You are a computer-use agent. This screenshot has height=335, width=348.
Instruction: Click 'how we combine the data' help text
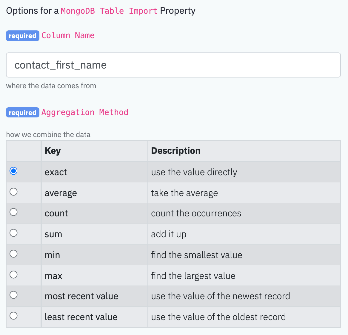(x=48, y=134)
